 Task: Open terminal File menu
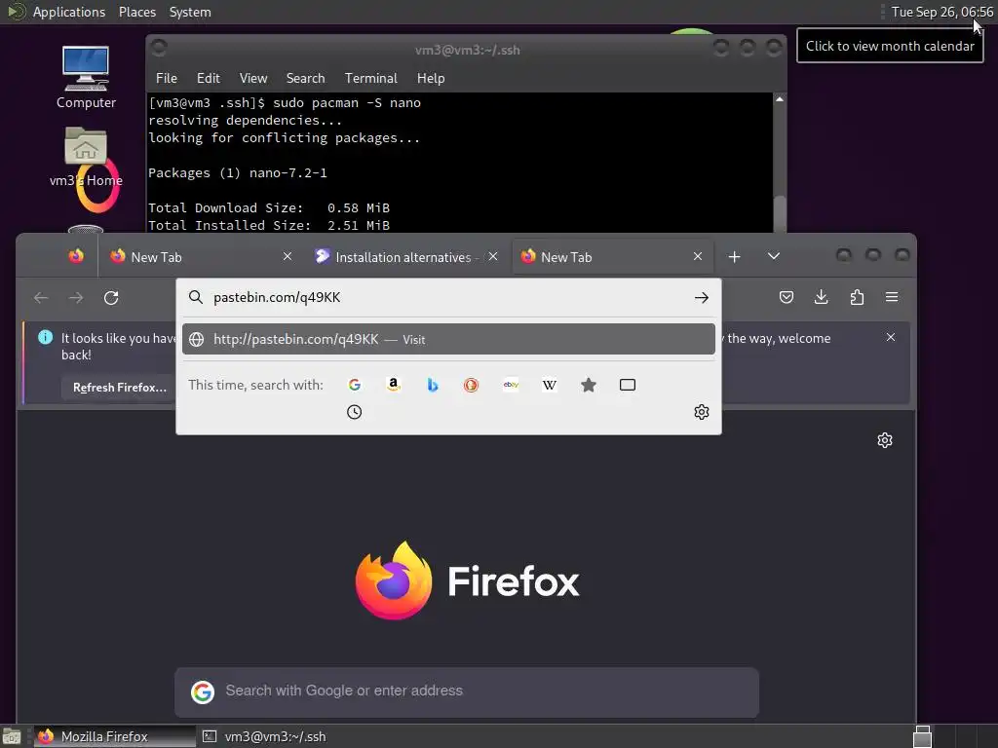click(x=167, y=78)
